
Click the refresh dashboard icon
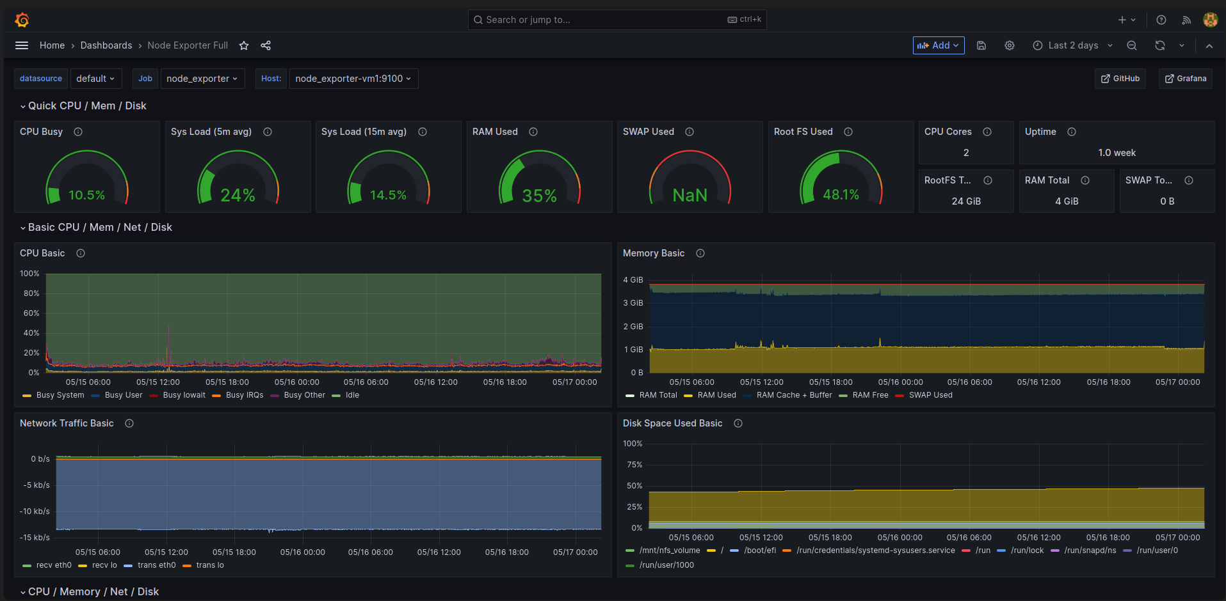click(x=1160, y=45)
